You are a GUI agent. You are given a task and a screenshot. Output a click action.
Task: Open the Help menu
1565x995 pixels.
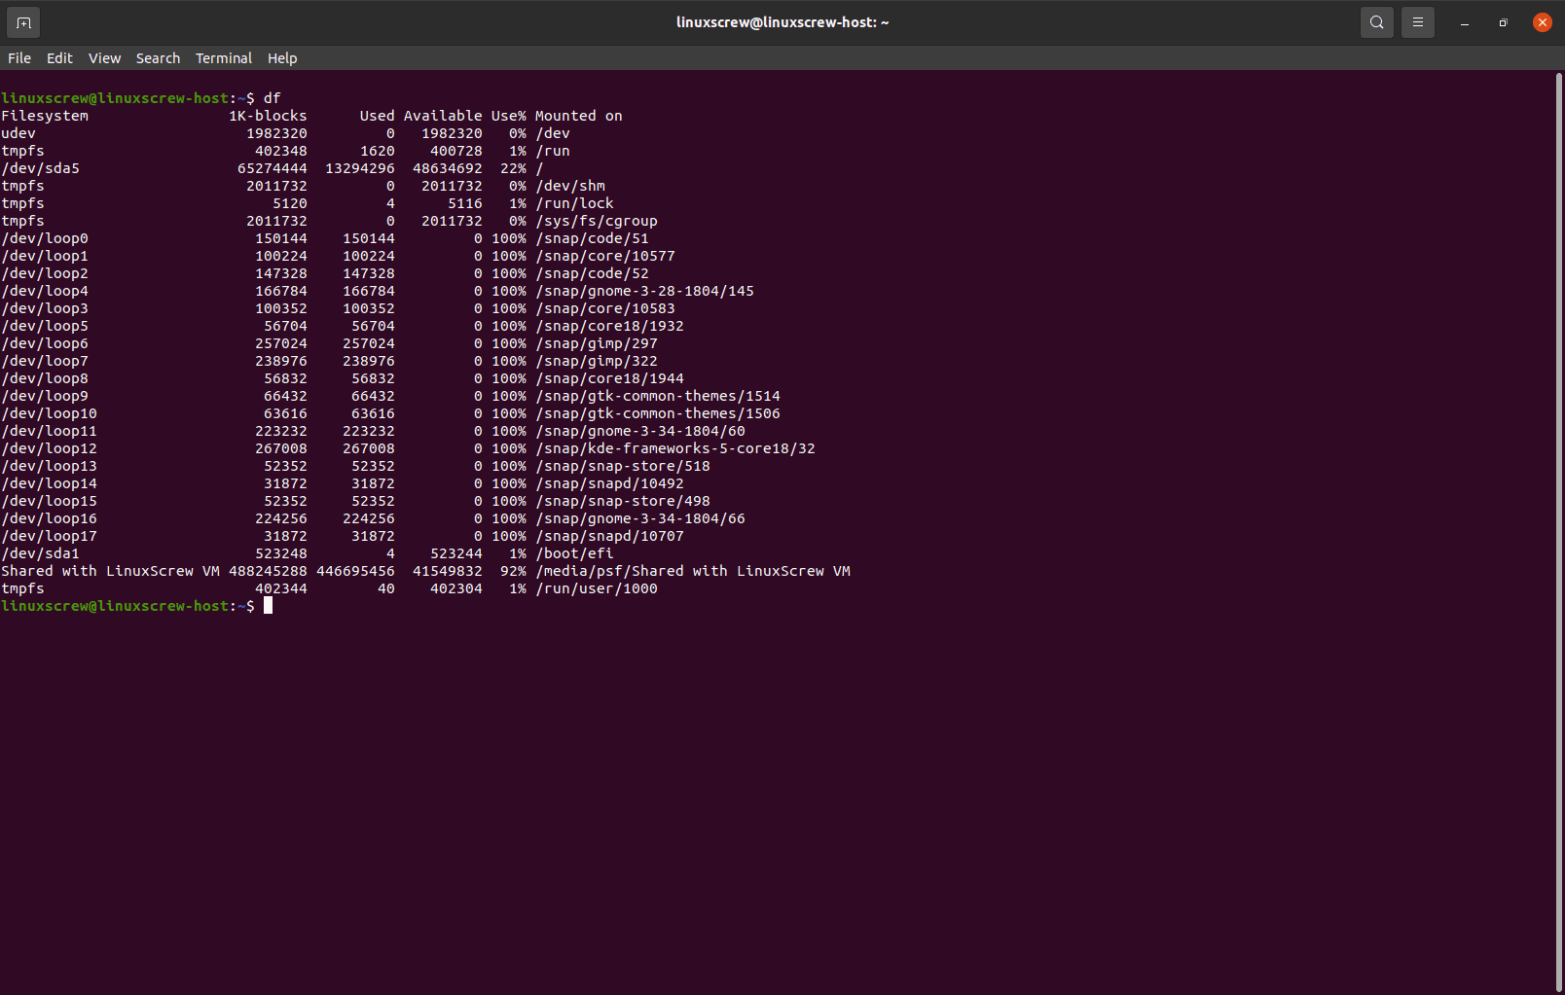click(x=282, y=57)
